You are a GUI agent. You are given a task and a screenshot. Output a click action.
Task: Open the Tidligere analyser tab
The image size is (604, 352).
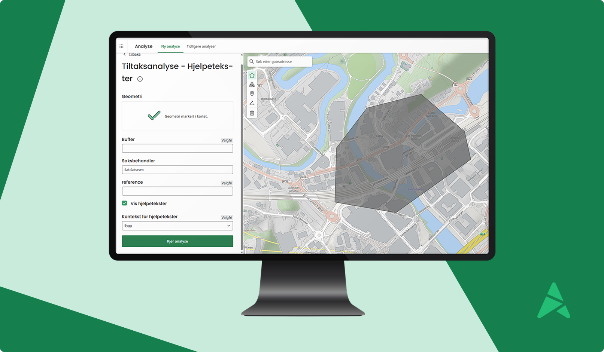click(x=201, y=46)
